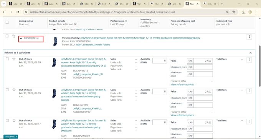Set maximum price for Large variation
This screenshot has width=261, height=139.
(x=203, y=105)
